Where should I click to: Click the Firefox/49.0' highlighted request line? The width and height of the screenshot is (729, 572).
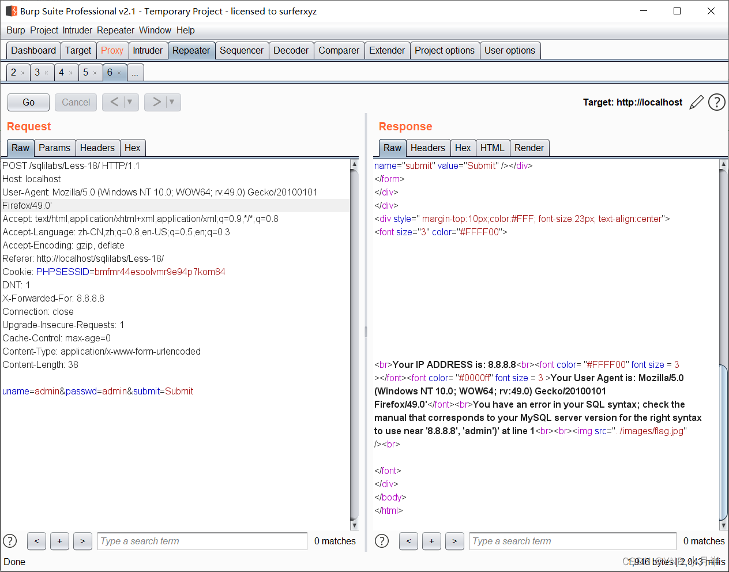pyautogui.click(x=175, y=205)
